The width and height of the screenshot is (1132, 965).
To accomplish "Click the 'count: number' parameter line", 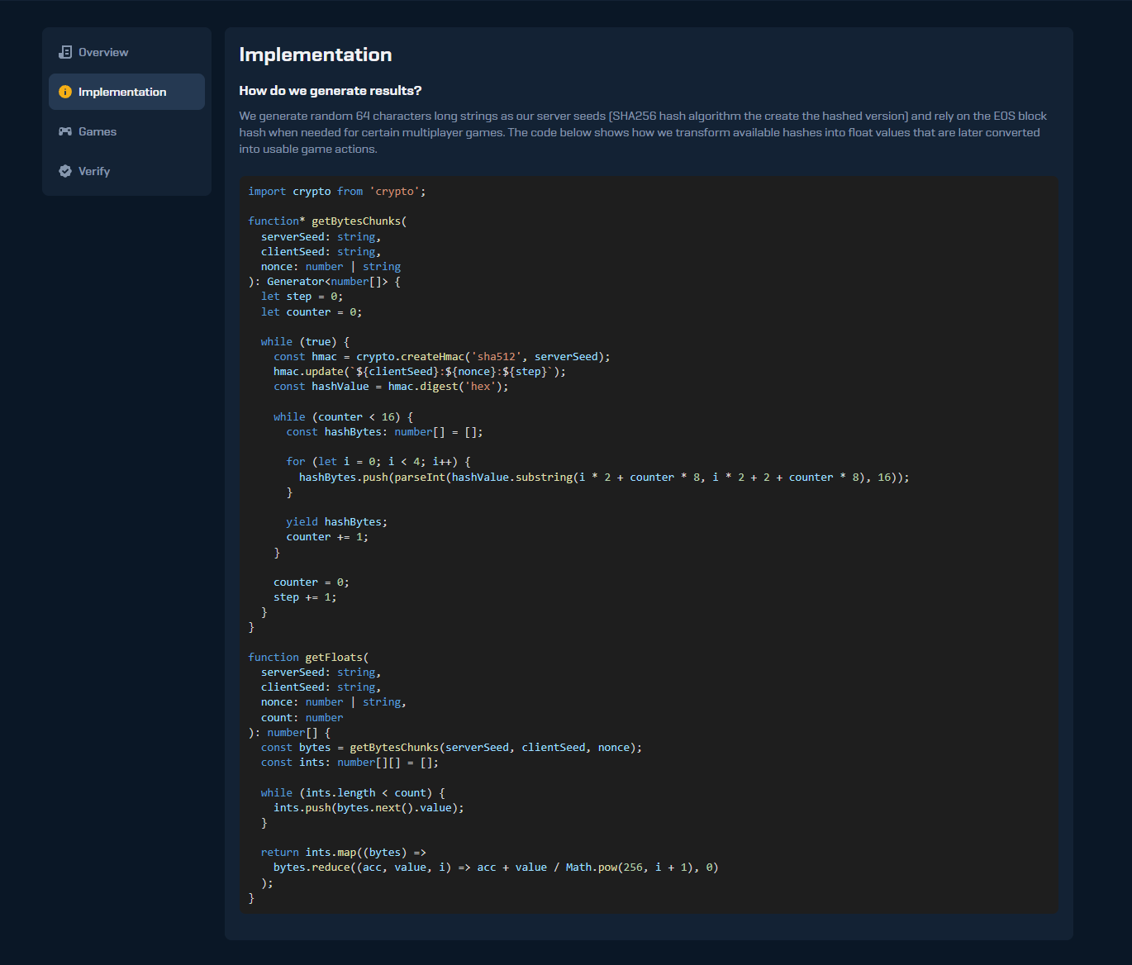I will pyautogui.click(x=302, y=718).
